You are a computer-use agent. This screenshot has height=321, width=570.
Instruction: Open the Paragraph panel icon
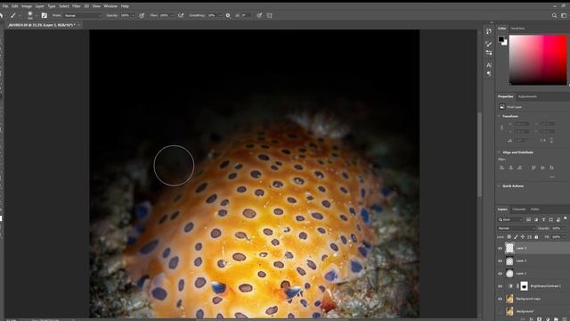pyautogui.click(x=489, y=74)
